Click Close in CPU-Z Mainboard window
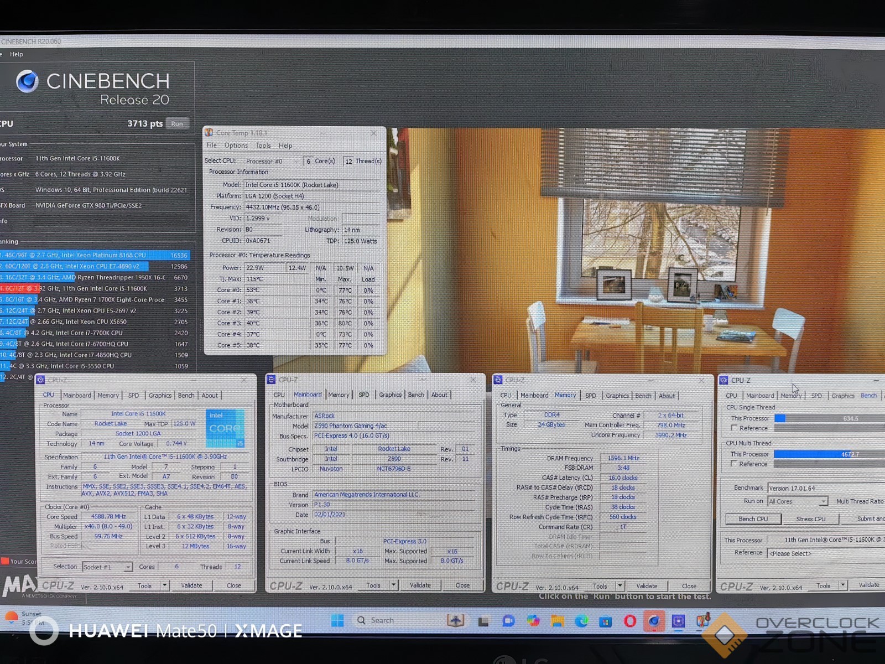This screenshot has width=885, height=664. click(x=462, y=585)
